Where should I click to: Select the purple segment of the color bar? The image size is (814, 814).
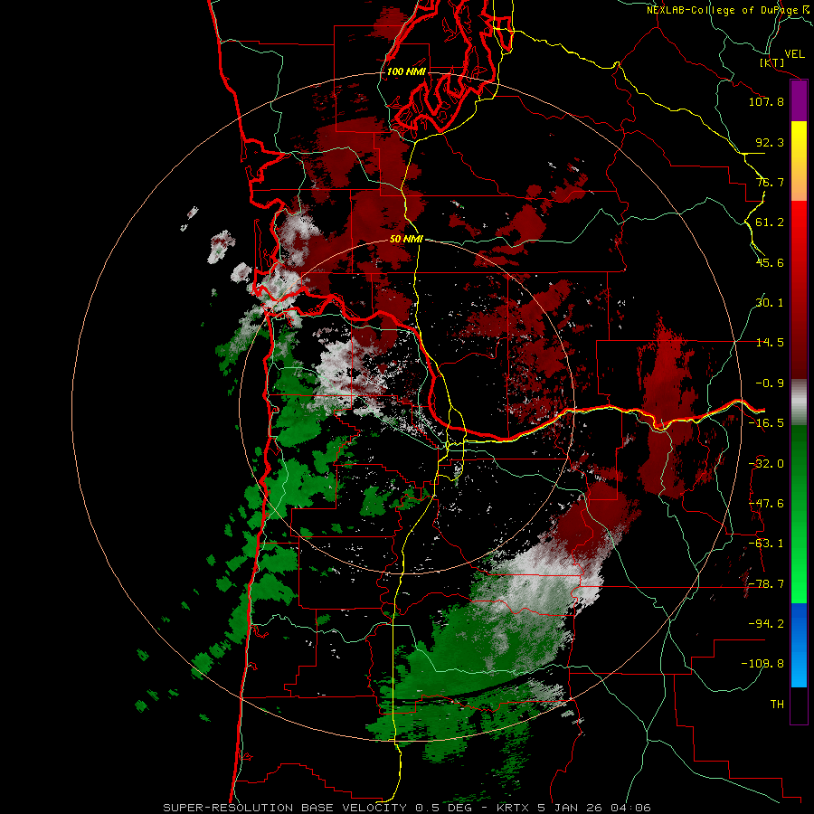coord(799,100)
